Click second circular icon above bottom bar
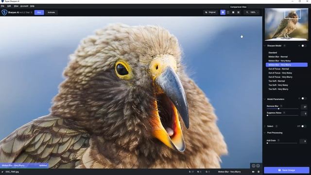This screenshot has height=175, width=311. click(x=258, y=166)
